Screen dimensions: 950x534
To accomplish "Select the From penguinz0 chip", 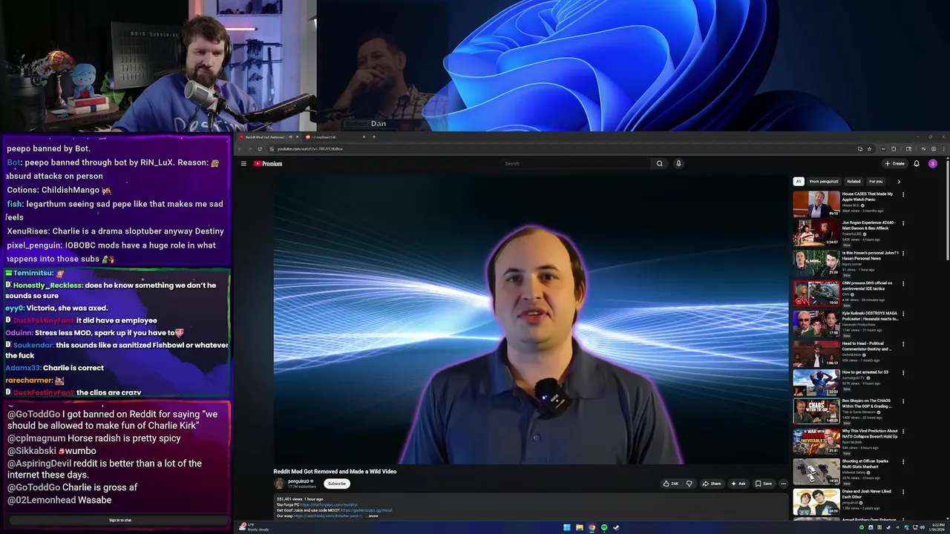I will coord(824,182).
